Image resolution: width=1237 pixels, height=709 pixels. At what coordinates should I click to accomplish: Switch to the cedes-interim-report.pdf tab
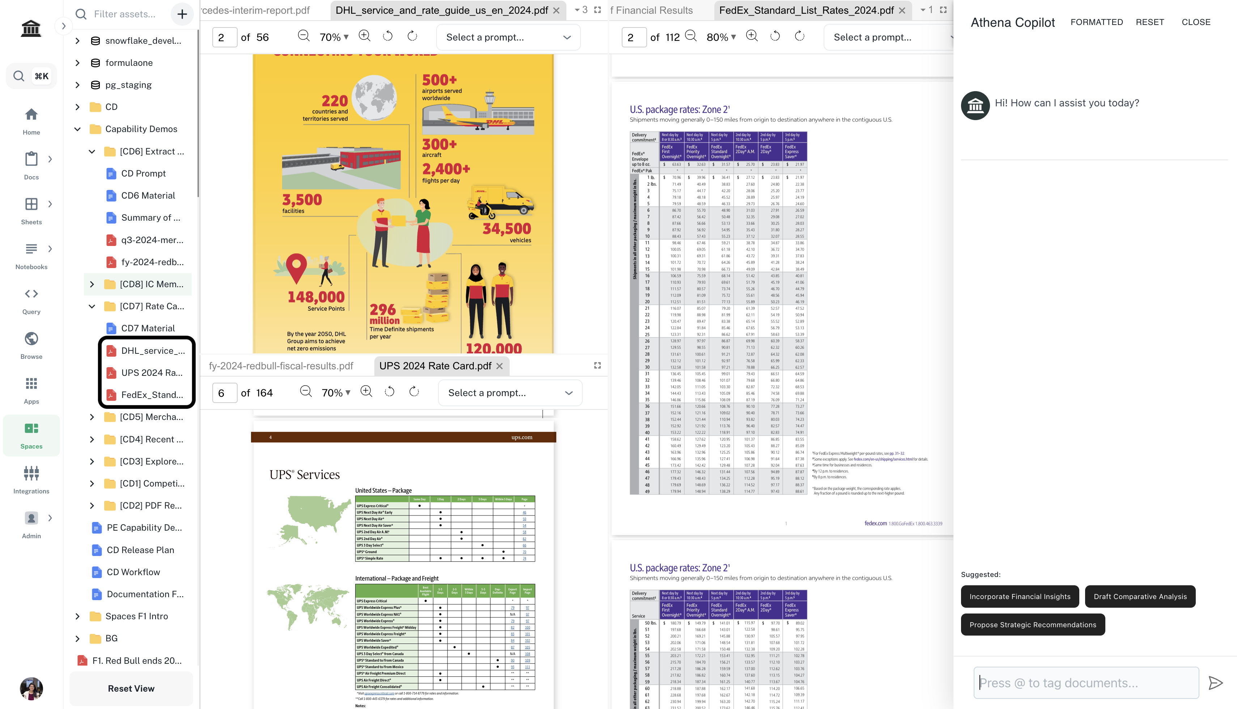(256, 10)
